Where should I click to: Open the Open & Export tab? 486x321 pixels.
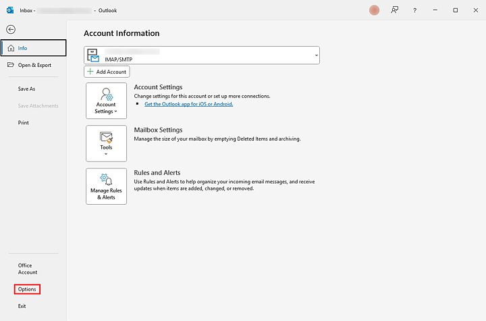click(34, 65)
